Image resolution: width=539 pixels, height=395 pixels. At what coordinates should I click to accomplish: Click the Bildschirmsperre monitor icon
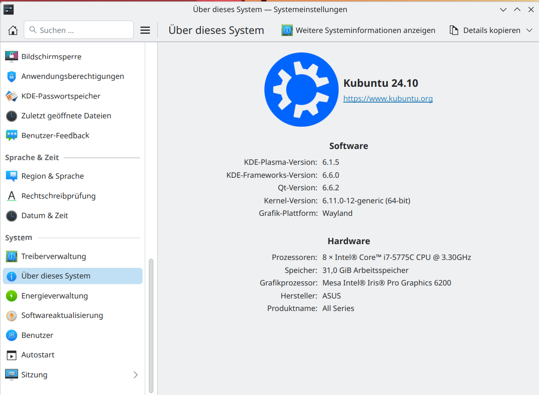pyautogui.click(x=11, y=57)
